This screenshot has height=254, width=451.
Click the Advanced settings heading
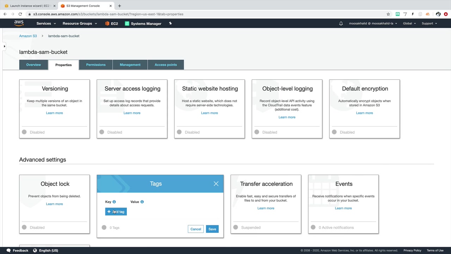[x=43, y=160]
